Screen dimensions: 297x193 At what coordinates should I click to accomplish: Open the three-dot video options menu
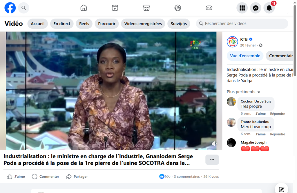tap(212, 160)
